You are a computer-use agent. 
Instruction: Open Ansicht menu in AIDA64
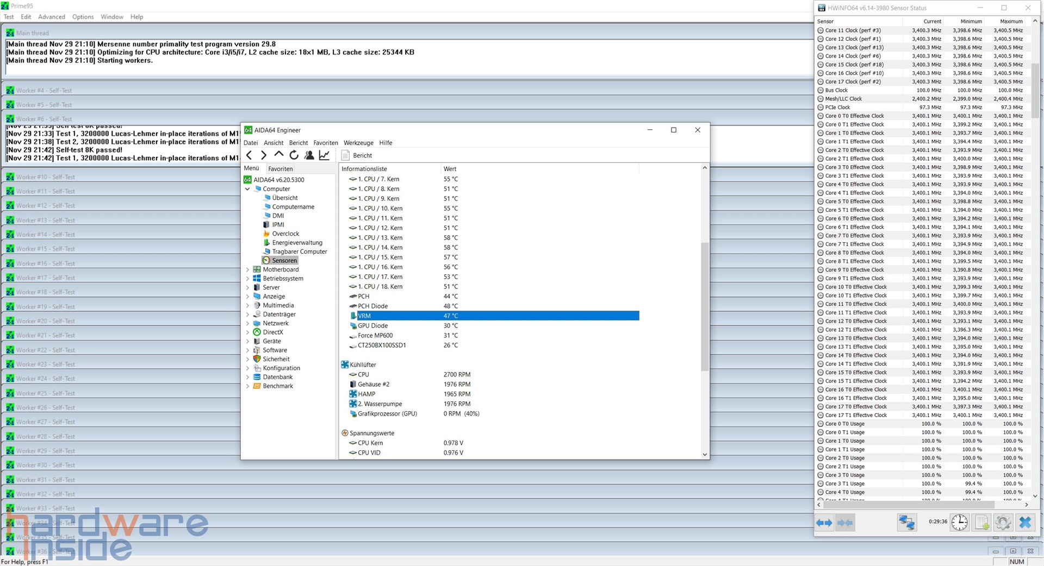pyautogui.click(x=274, y=143)
